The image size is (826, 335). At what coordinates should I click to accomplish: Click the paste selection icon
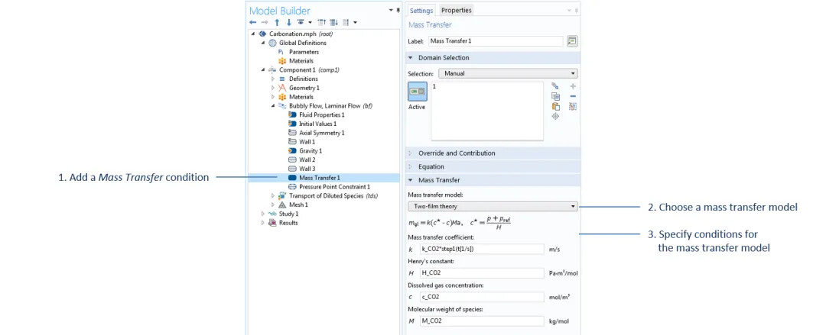coord(556,107)
